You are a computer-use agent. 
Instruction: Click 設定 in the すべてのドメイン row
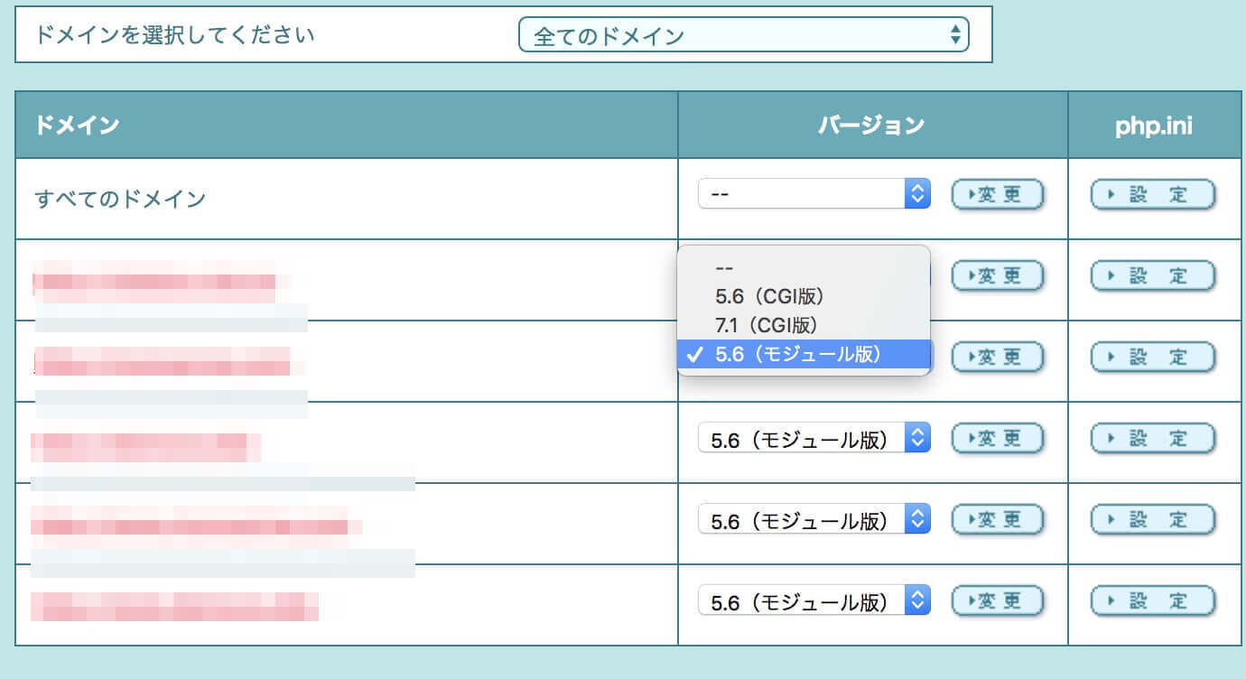tap(1153, 194)
